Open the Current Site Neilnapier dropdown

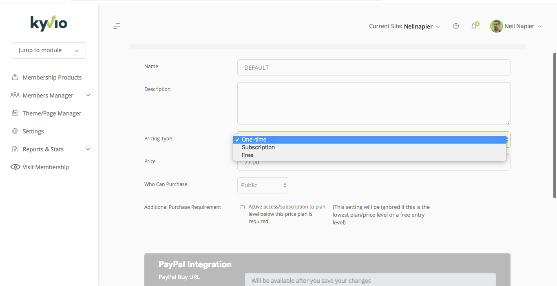pyautogui.click(x=404, y=26)
